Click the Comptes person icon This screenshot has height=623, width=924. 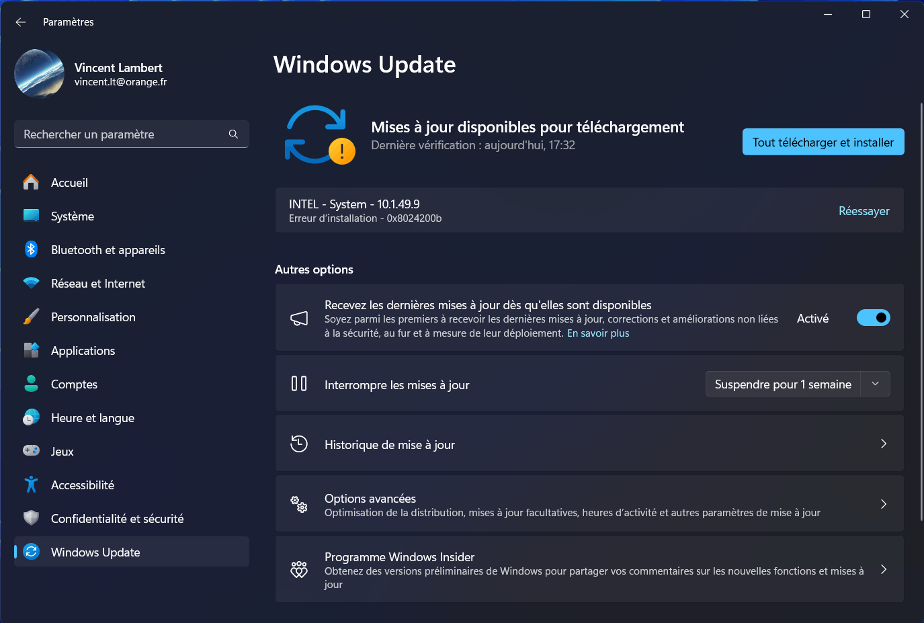click(31, 384)
